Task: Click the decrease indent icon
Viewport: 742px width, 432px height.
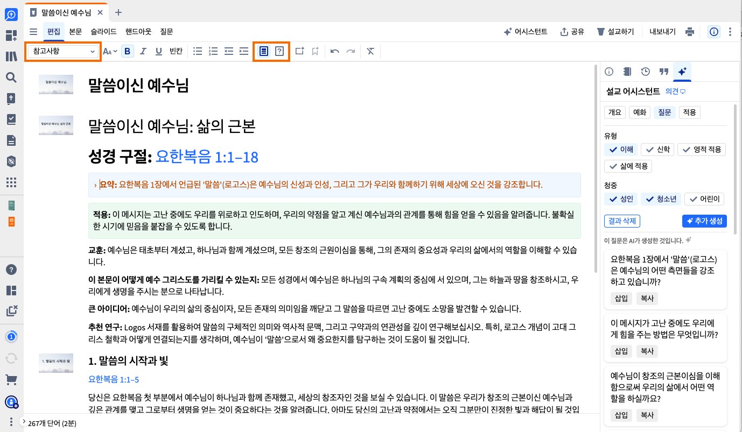Action: tap(229, 51)
